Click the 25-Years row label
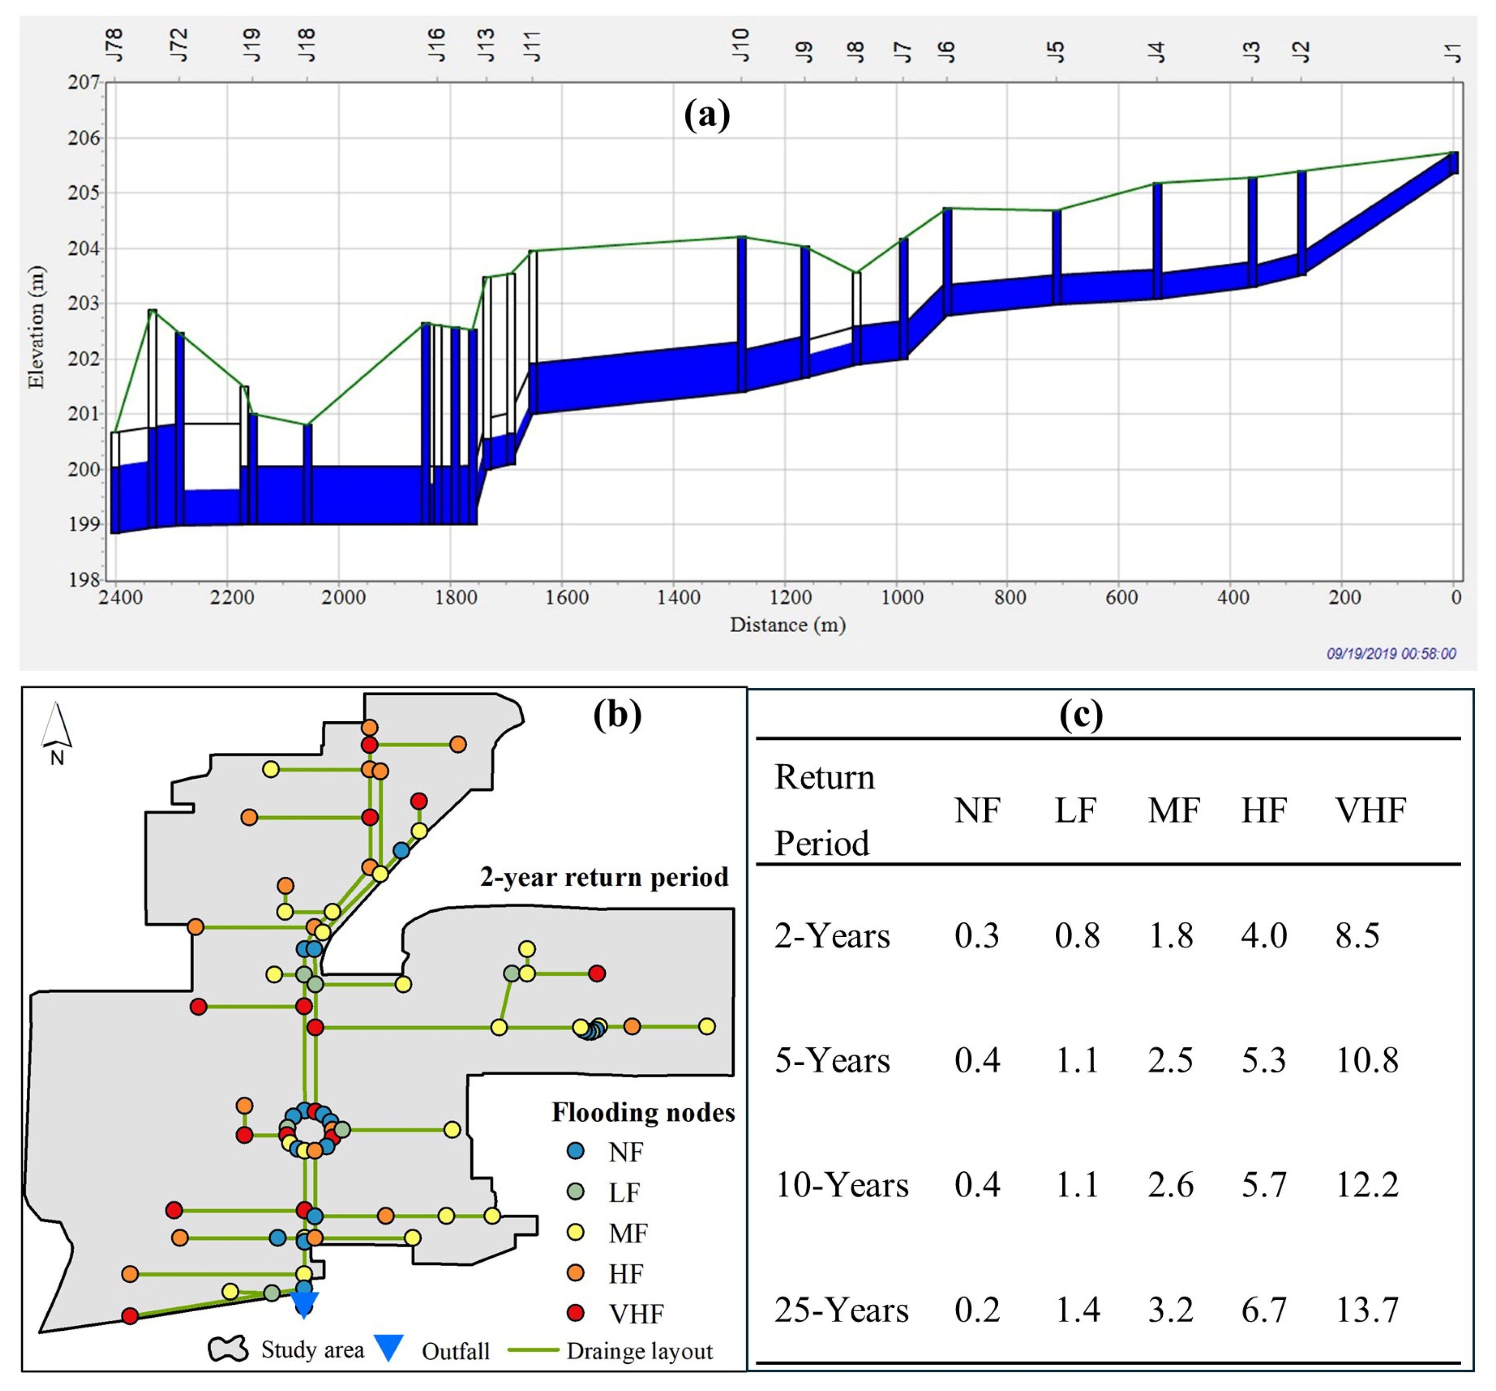Viewport: 1496px width, 1391px height. coord(841,1310)
